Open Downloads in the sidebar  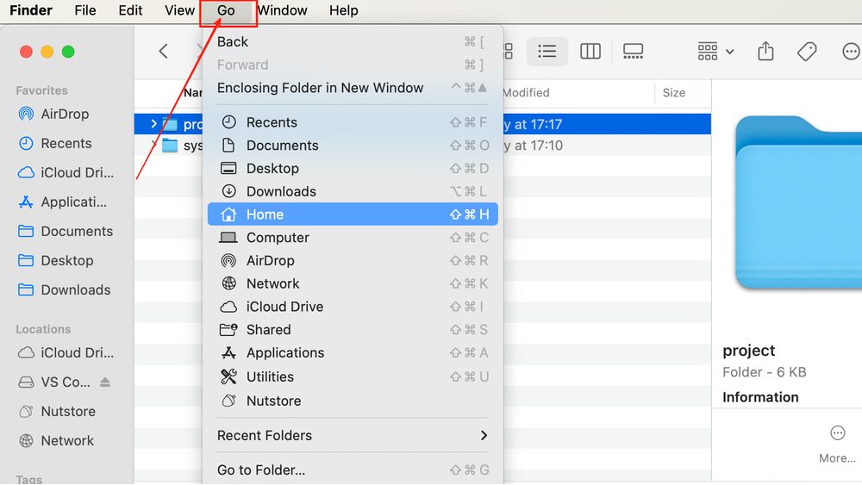(75, 290)
